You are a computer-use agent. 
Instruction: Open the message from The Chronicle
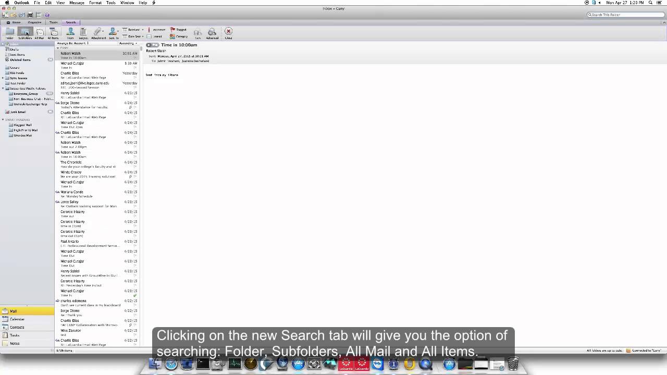click(x=97, y=165)
